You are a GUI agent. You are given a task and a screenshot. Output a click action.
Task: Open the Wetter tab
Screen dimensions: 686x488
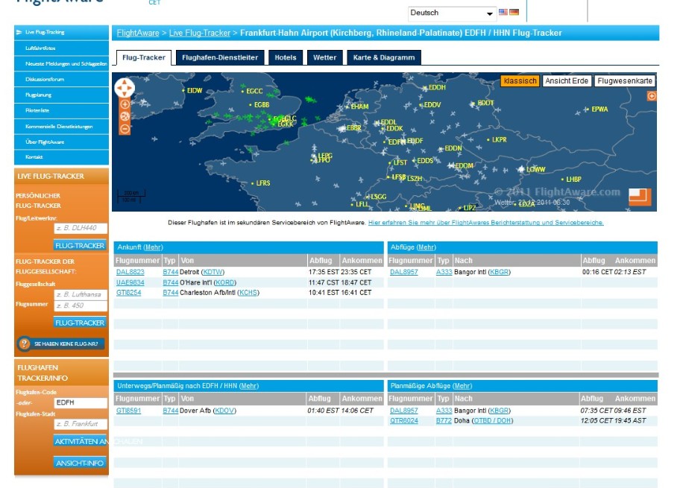point(324,57)
